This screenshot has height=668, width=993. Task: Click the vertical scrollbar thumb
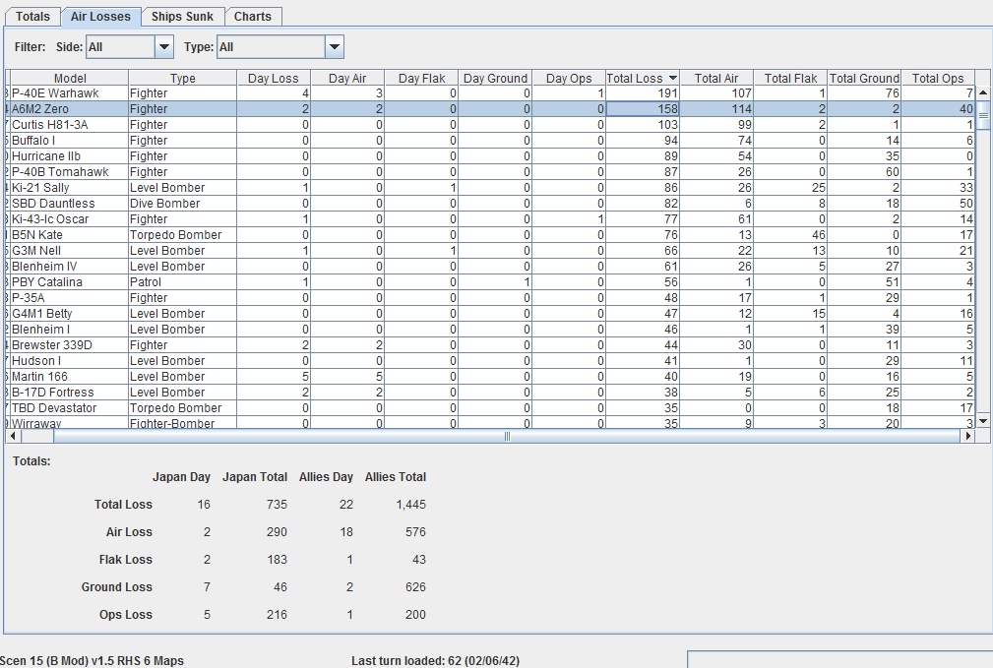983,114
